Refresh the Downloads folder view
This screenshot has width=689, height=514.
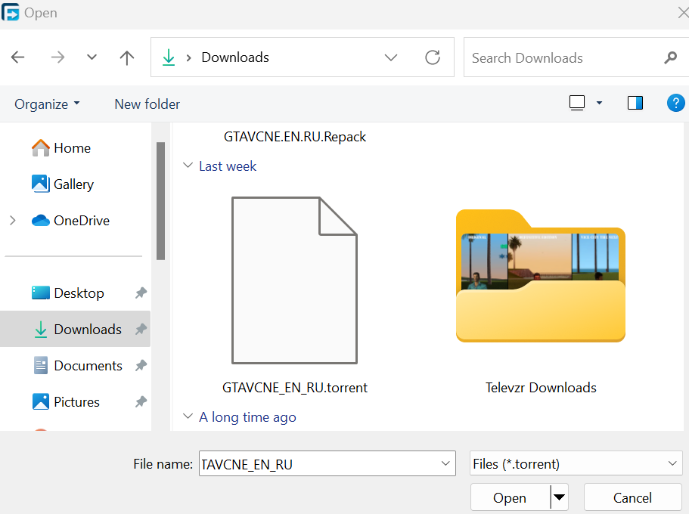(x=433, y=57)
